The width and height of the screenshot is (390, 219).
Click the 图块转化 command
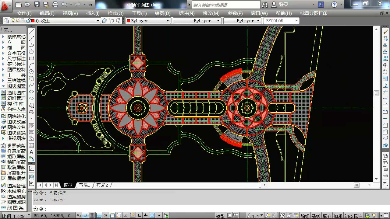(x=14, y=116)
